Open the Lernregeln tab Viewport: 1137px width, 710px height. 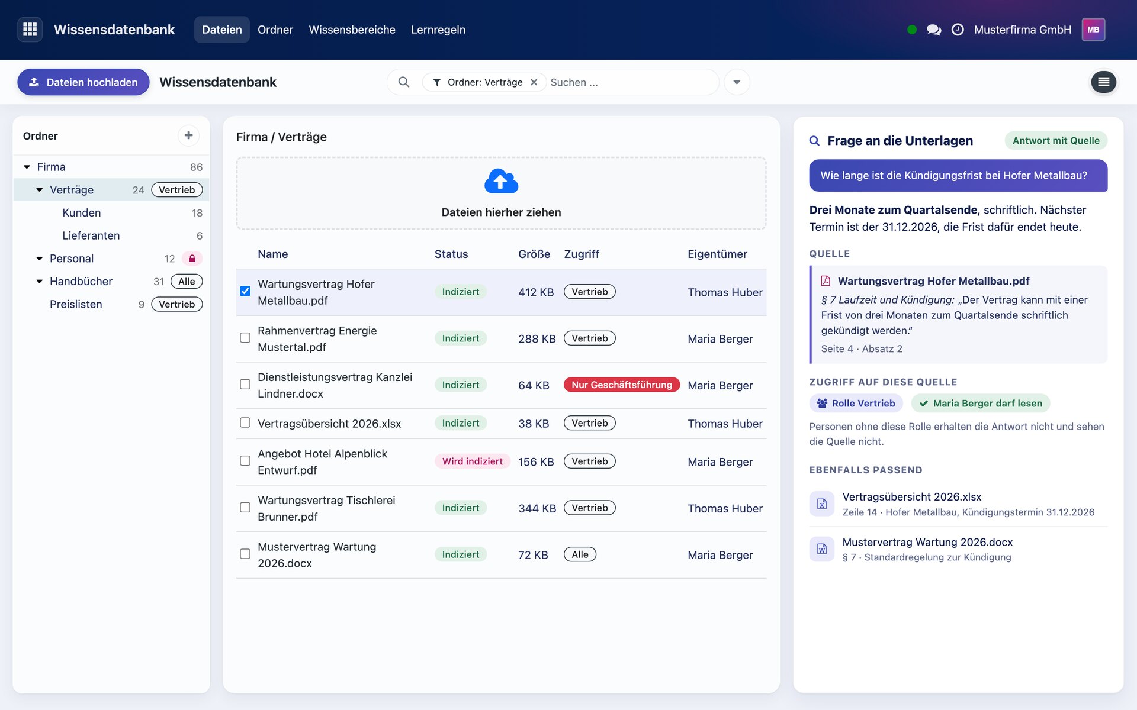point(438,30)
